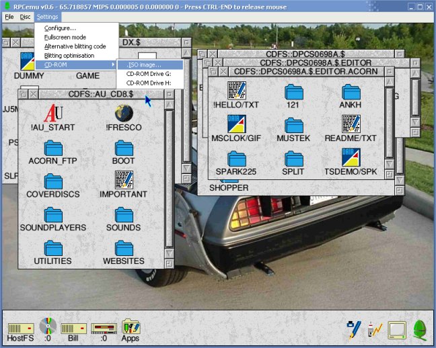Open the !AU_START application icon
Screen dimensions: 436x348
pos(52,114)
